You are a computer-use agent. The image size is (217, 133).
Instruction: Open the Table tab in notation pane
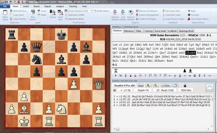click(139, 31)
